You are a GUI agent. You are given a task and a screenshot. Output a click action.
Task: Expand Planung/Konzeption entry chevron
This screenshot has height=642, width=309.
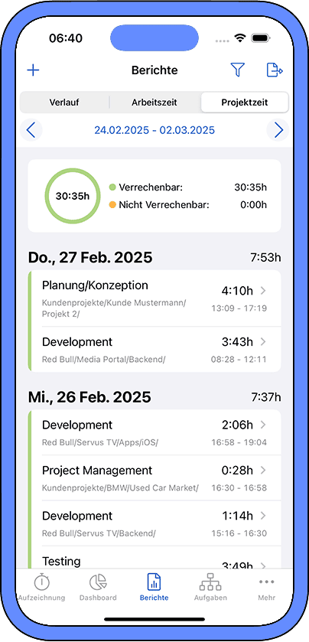coord(263,291)
